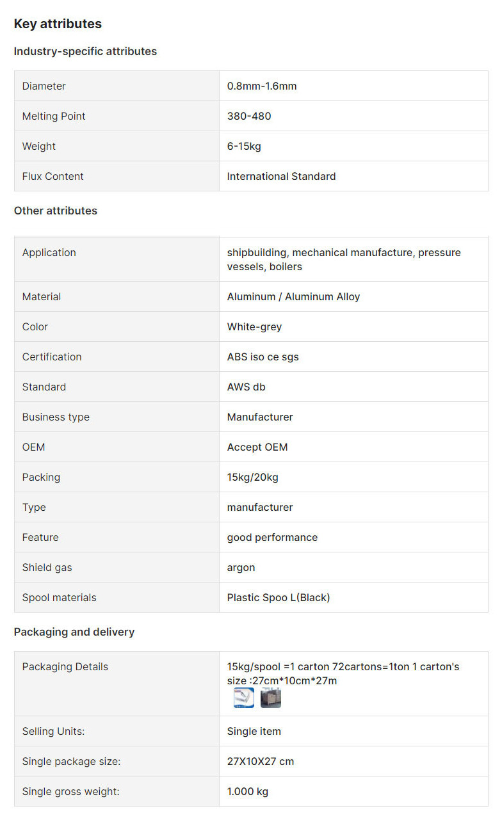Screen dimensions: 502x820
Task: Open the first packaging thumbnail with blue border
Action: tap(244, 698)
